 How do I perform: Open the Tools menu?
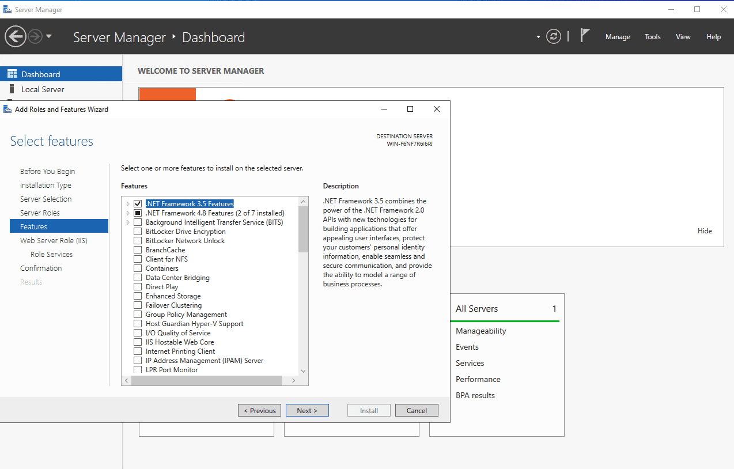652,37
